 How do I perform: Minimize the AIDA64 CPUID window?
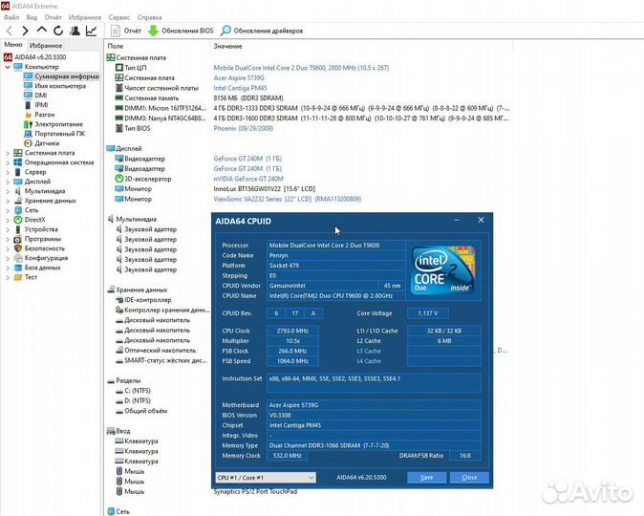(x=457, y=220)
